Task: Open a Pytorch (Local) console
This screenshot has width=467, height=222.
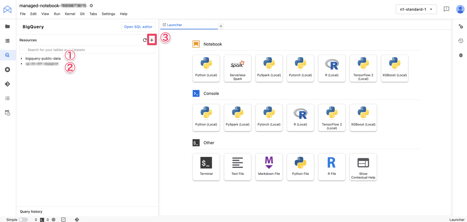Action: click(x=269, y=118)
